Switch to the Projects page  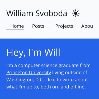coord(64,26)
